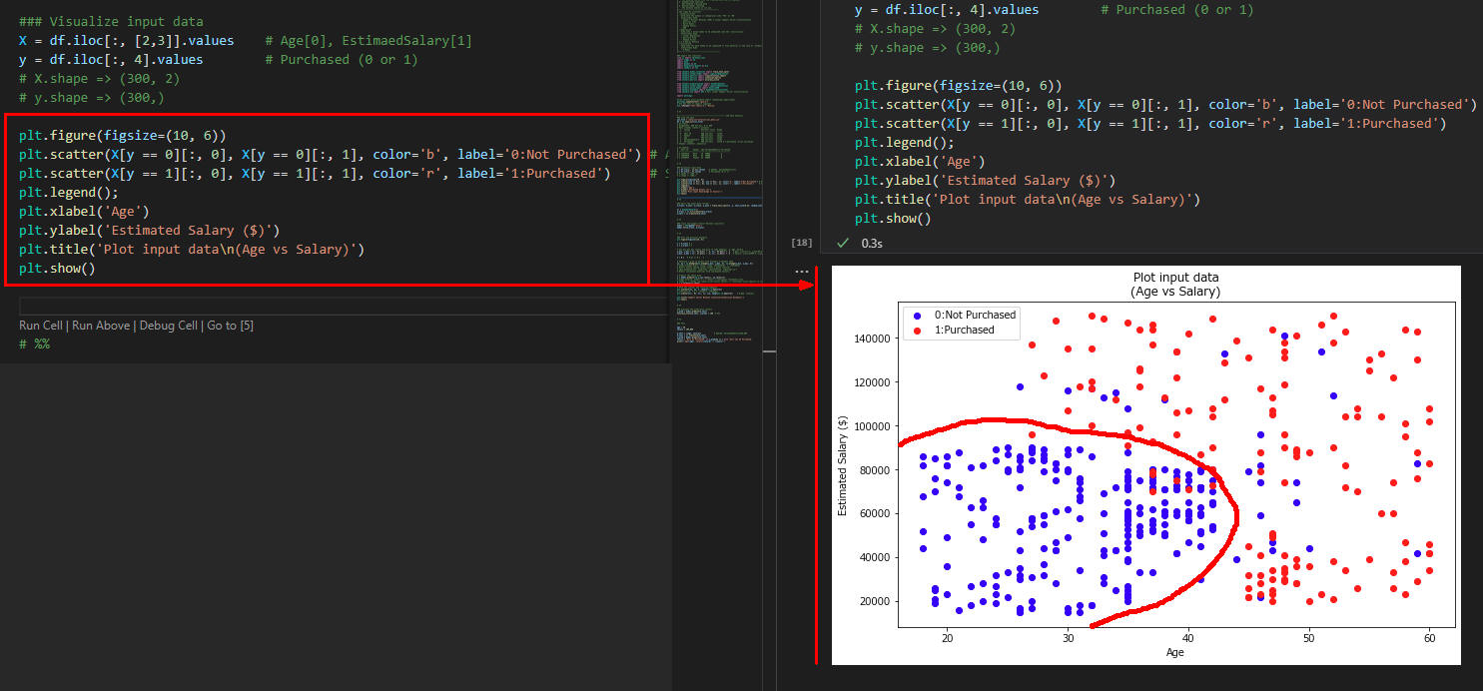
Task: Click the green execution success checkmark
Action: click(x=843, y=243)
